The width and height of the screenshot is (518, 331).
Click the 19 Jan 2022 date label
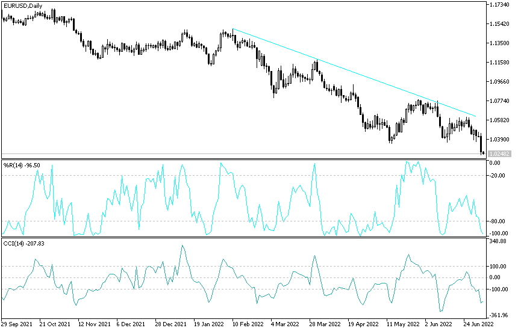[209, 324]
